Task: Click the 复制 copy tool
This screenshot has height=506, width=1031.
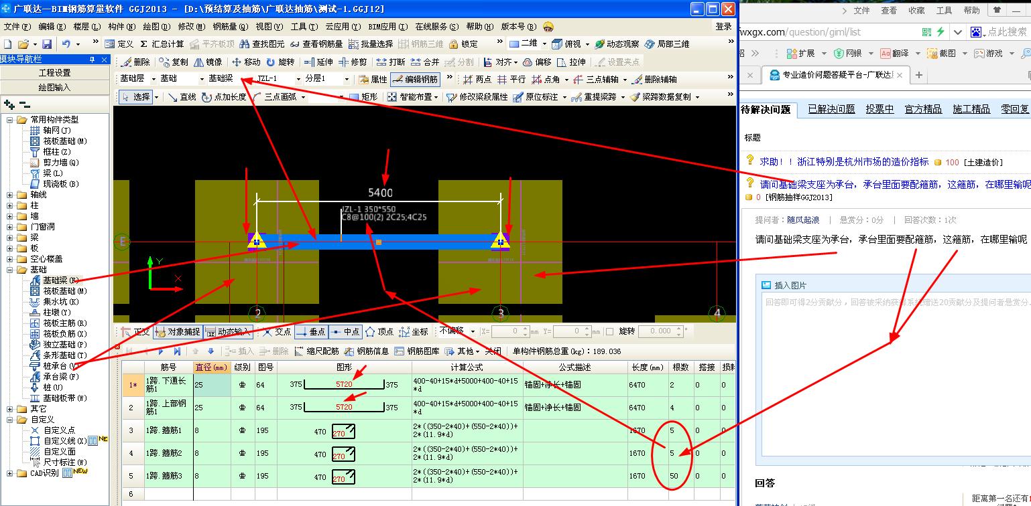Action: (x=174, y=62)
